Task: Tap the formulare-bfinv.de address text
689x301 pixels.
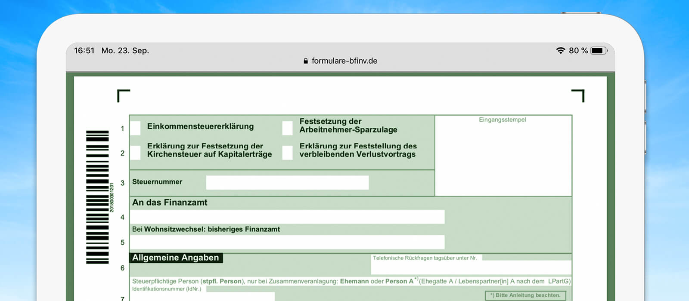Action: (x=344, y=61)
